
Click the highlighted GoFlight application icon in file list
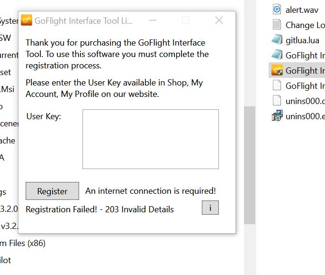tap(277, 70)
